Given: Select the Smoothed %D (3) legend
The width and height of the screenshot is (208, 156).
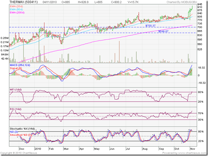Looking at the screenshot, I should 20,135.
